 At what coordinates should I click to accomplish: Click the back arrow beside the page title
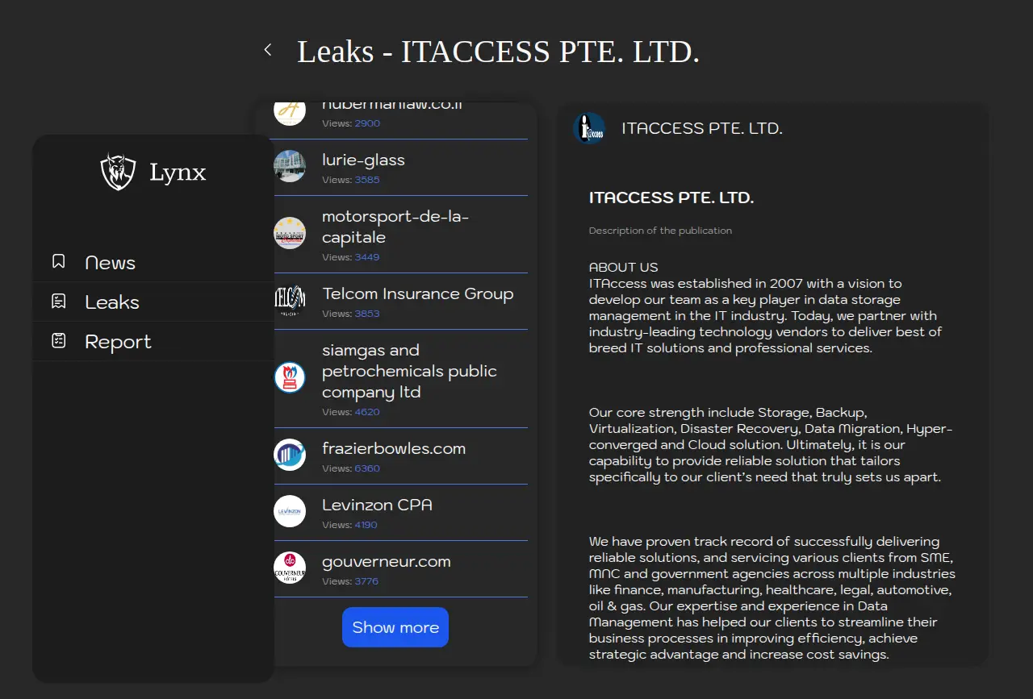pos(268,50)
